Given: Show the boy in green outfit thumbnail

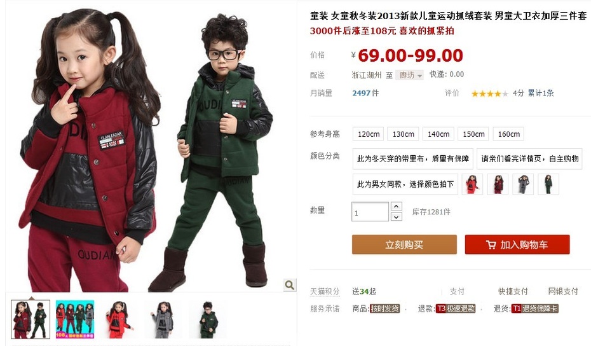Looking at the screenshot, I should coord(208,319).
